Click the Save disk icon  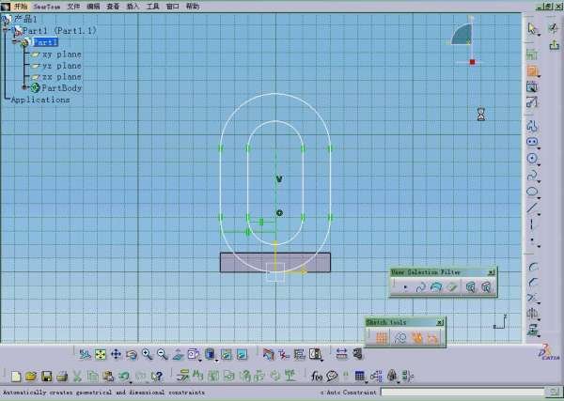tap(46, 377)
